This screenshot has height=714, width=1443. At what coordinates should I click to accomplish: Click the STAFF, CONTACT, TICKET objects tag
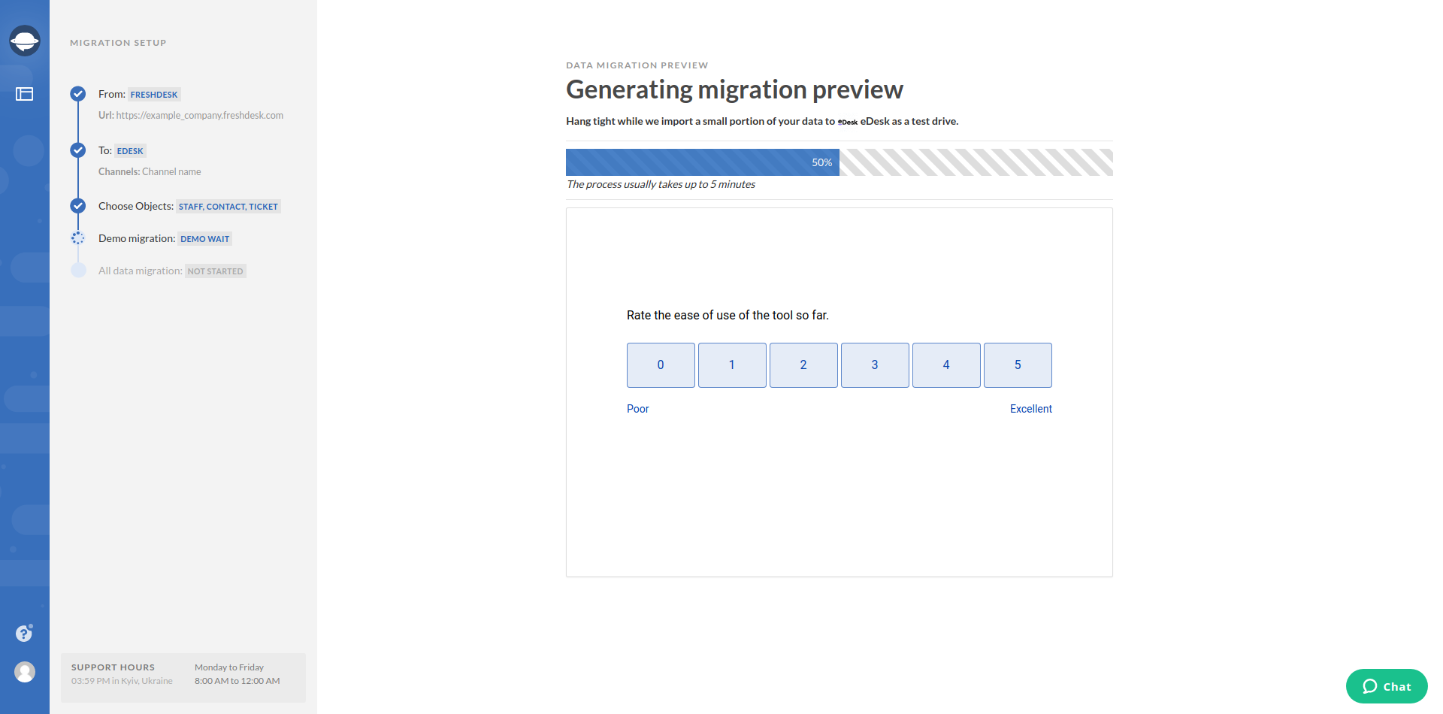[x=228, y=207]
